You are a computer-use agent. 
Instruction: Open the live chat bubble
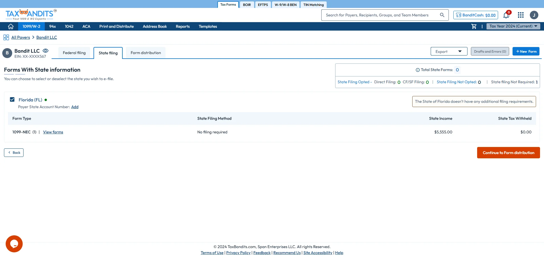click(x=14, y=244)
